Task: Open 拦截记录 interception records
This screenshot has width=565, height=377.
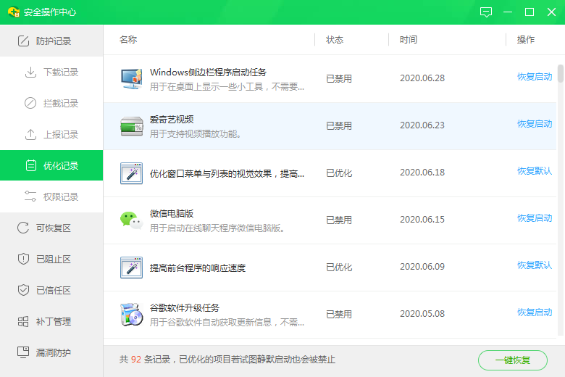Action: coord(60,104)
